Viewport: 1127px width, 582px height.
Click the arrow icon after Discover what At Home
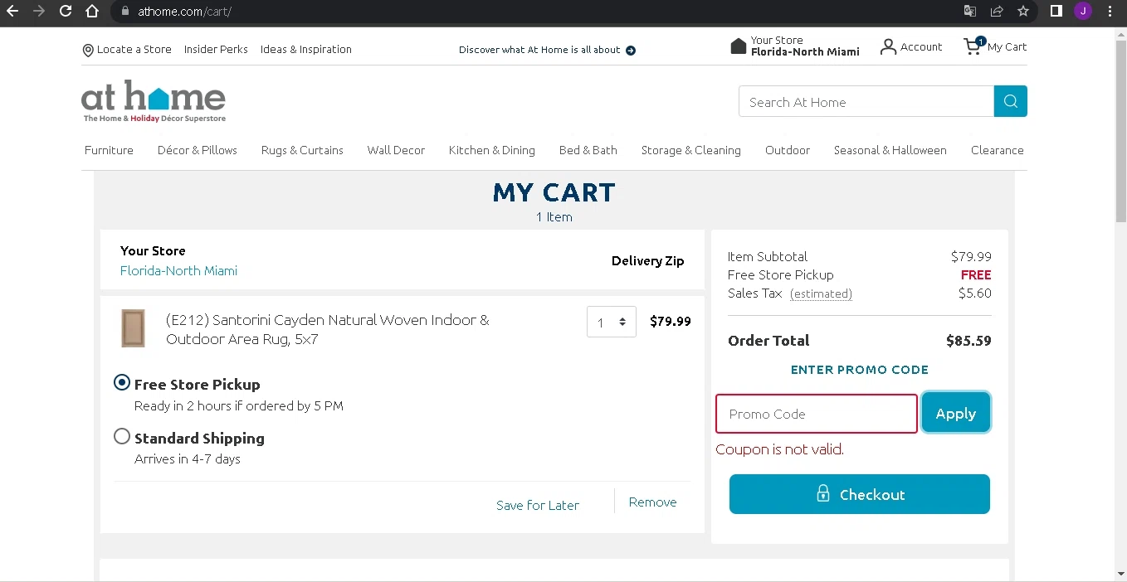(x=631, y=50)
